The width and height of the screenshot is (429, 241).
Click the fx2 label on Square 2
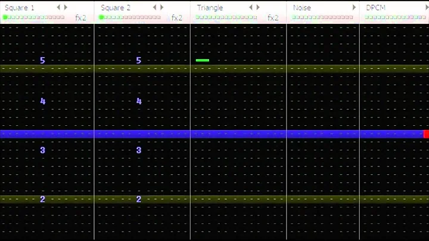177,18
